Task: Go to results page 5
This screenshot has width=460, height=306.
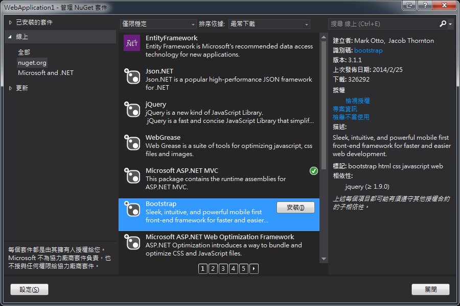Action: (x=243, y=269)
